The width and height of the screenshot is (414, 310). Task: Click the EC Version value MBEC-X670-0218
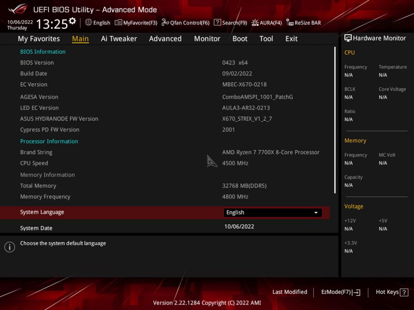tap(244, 84)
